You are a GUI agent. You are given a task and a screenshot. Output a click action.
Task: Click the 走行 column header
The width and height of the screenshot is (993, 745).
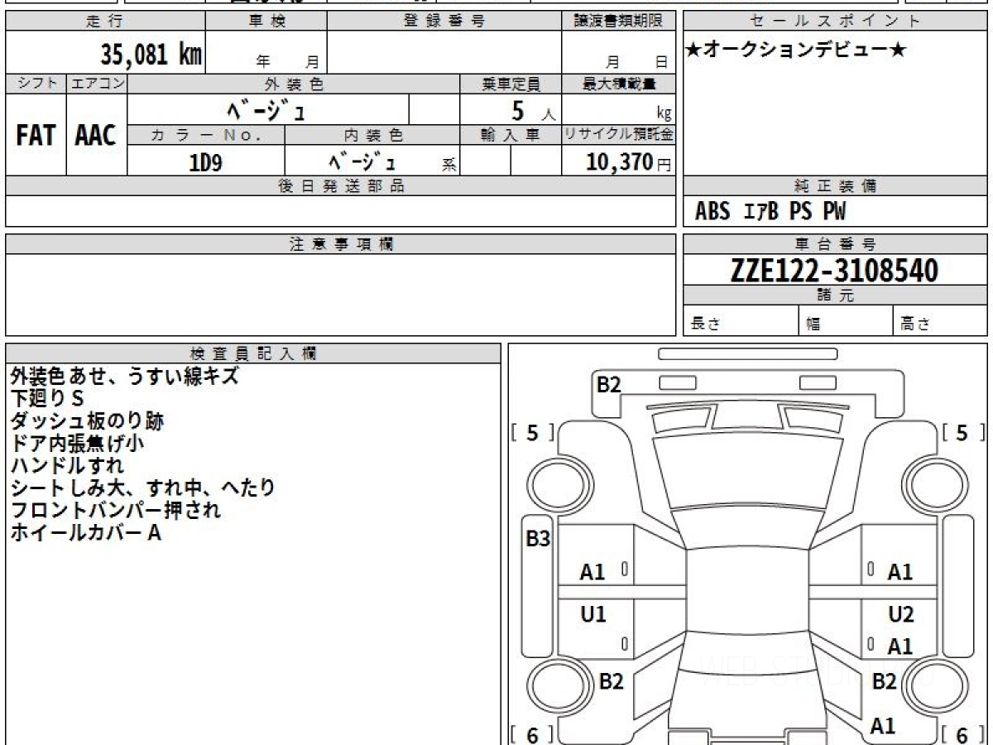105,22
